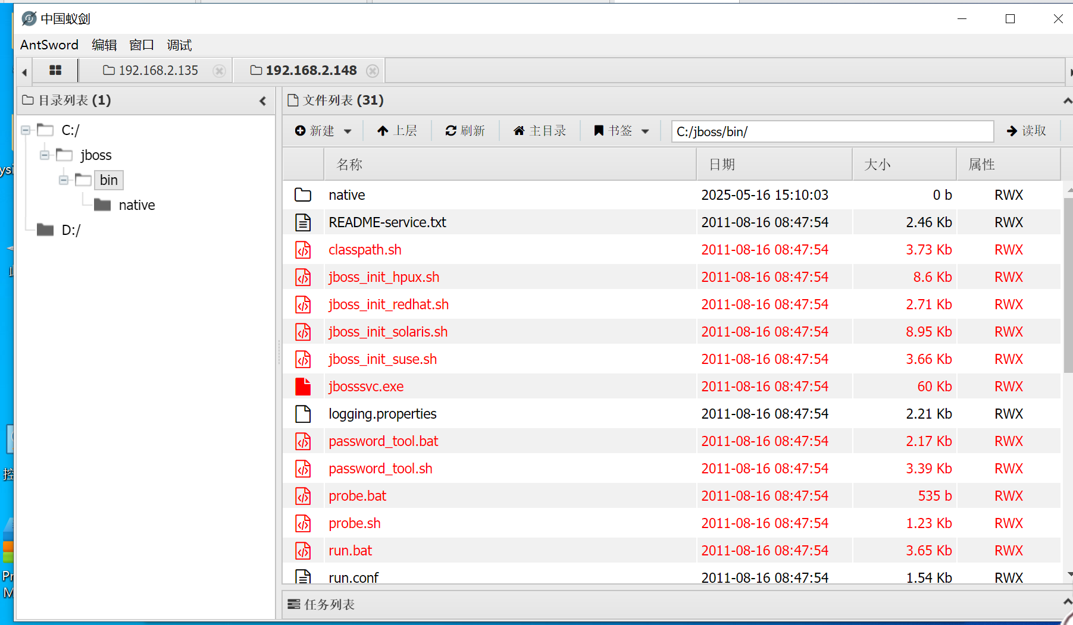Click the run.bat script icon

[303, 551]
